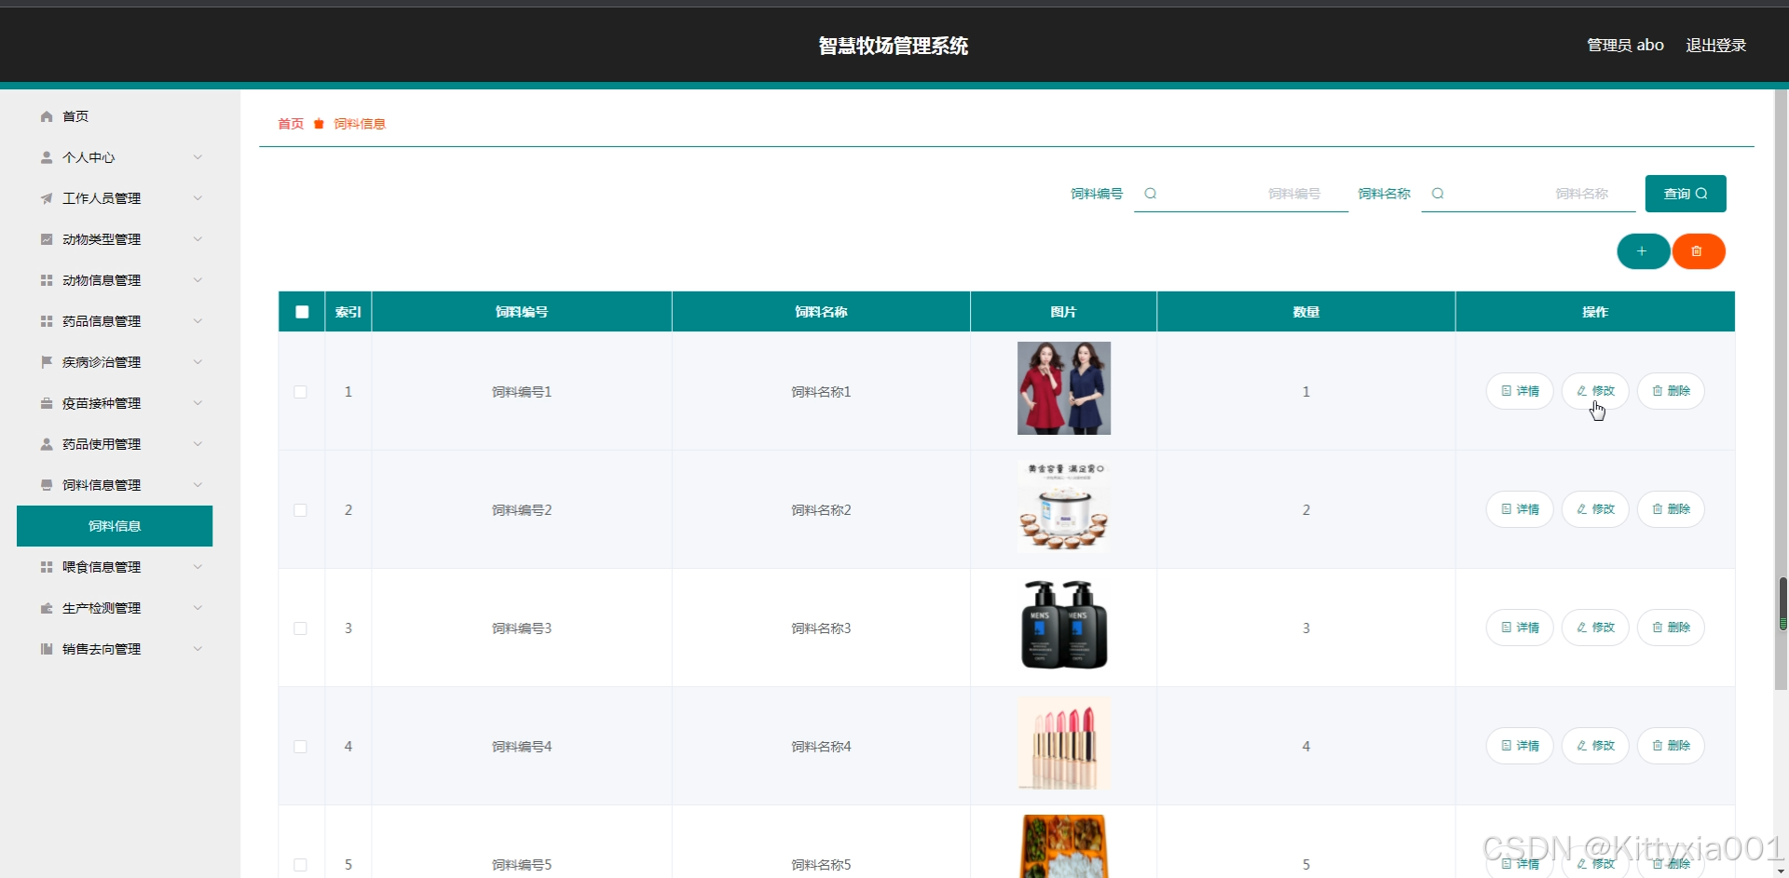Expand the 药品信息管理 menu chevron
The width and height of the screenshot is (1789, 878).
(x=198, y=321)
